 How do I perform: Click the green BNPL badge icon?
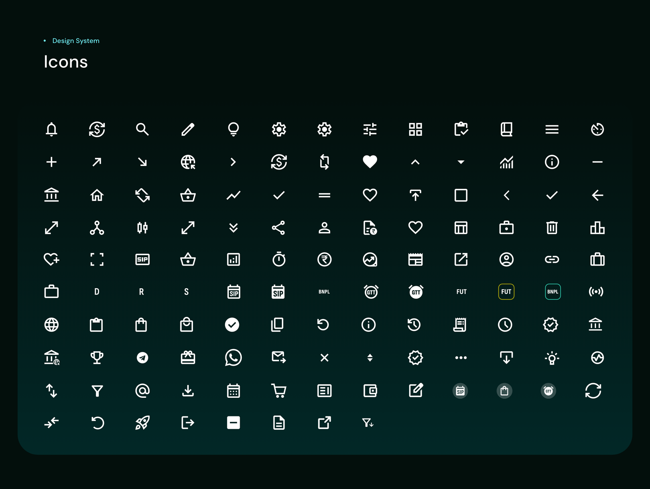point(552,292)
